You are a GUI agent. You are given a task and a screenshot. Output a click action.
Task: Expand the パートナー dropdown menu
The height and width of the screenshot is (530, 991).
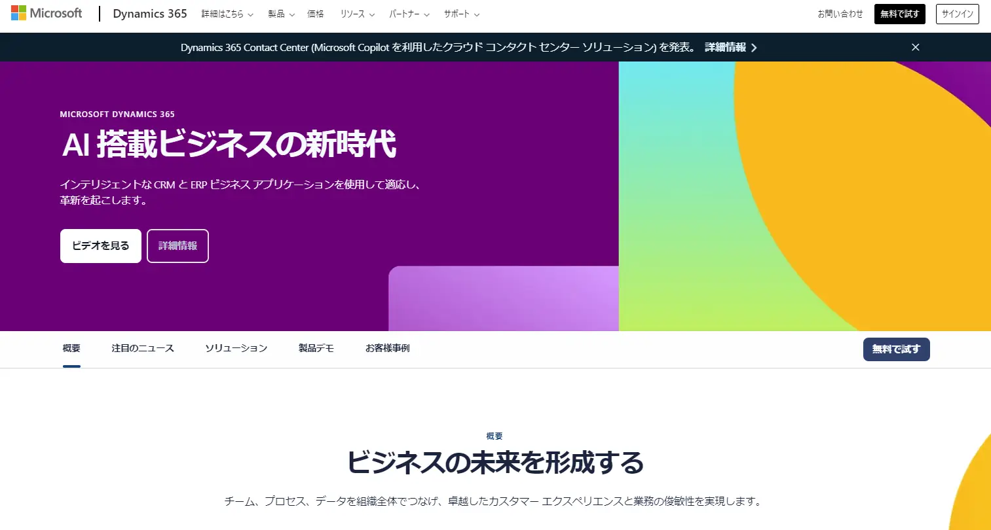409,14
